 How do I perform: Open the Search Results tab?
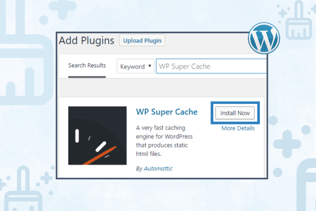pyautogui.click(x=87, y=65)
